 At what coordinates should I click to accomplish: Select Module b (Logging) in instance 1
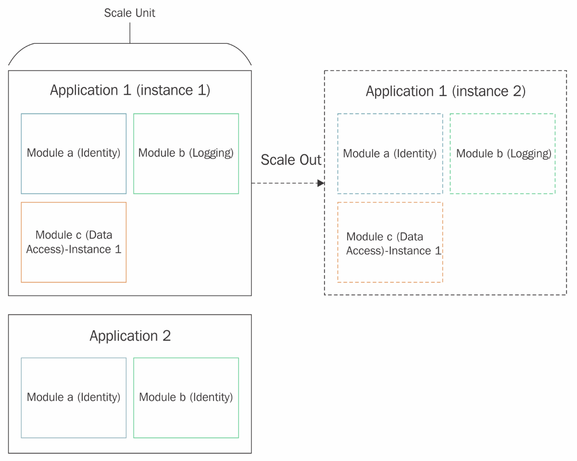186,153
